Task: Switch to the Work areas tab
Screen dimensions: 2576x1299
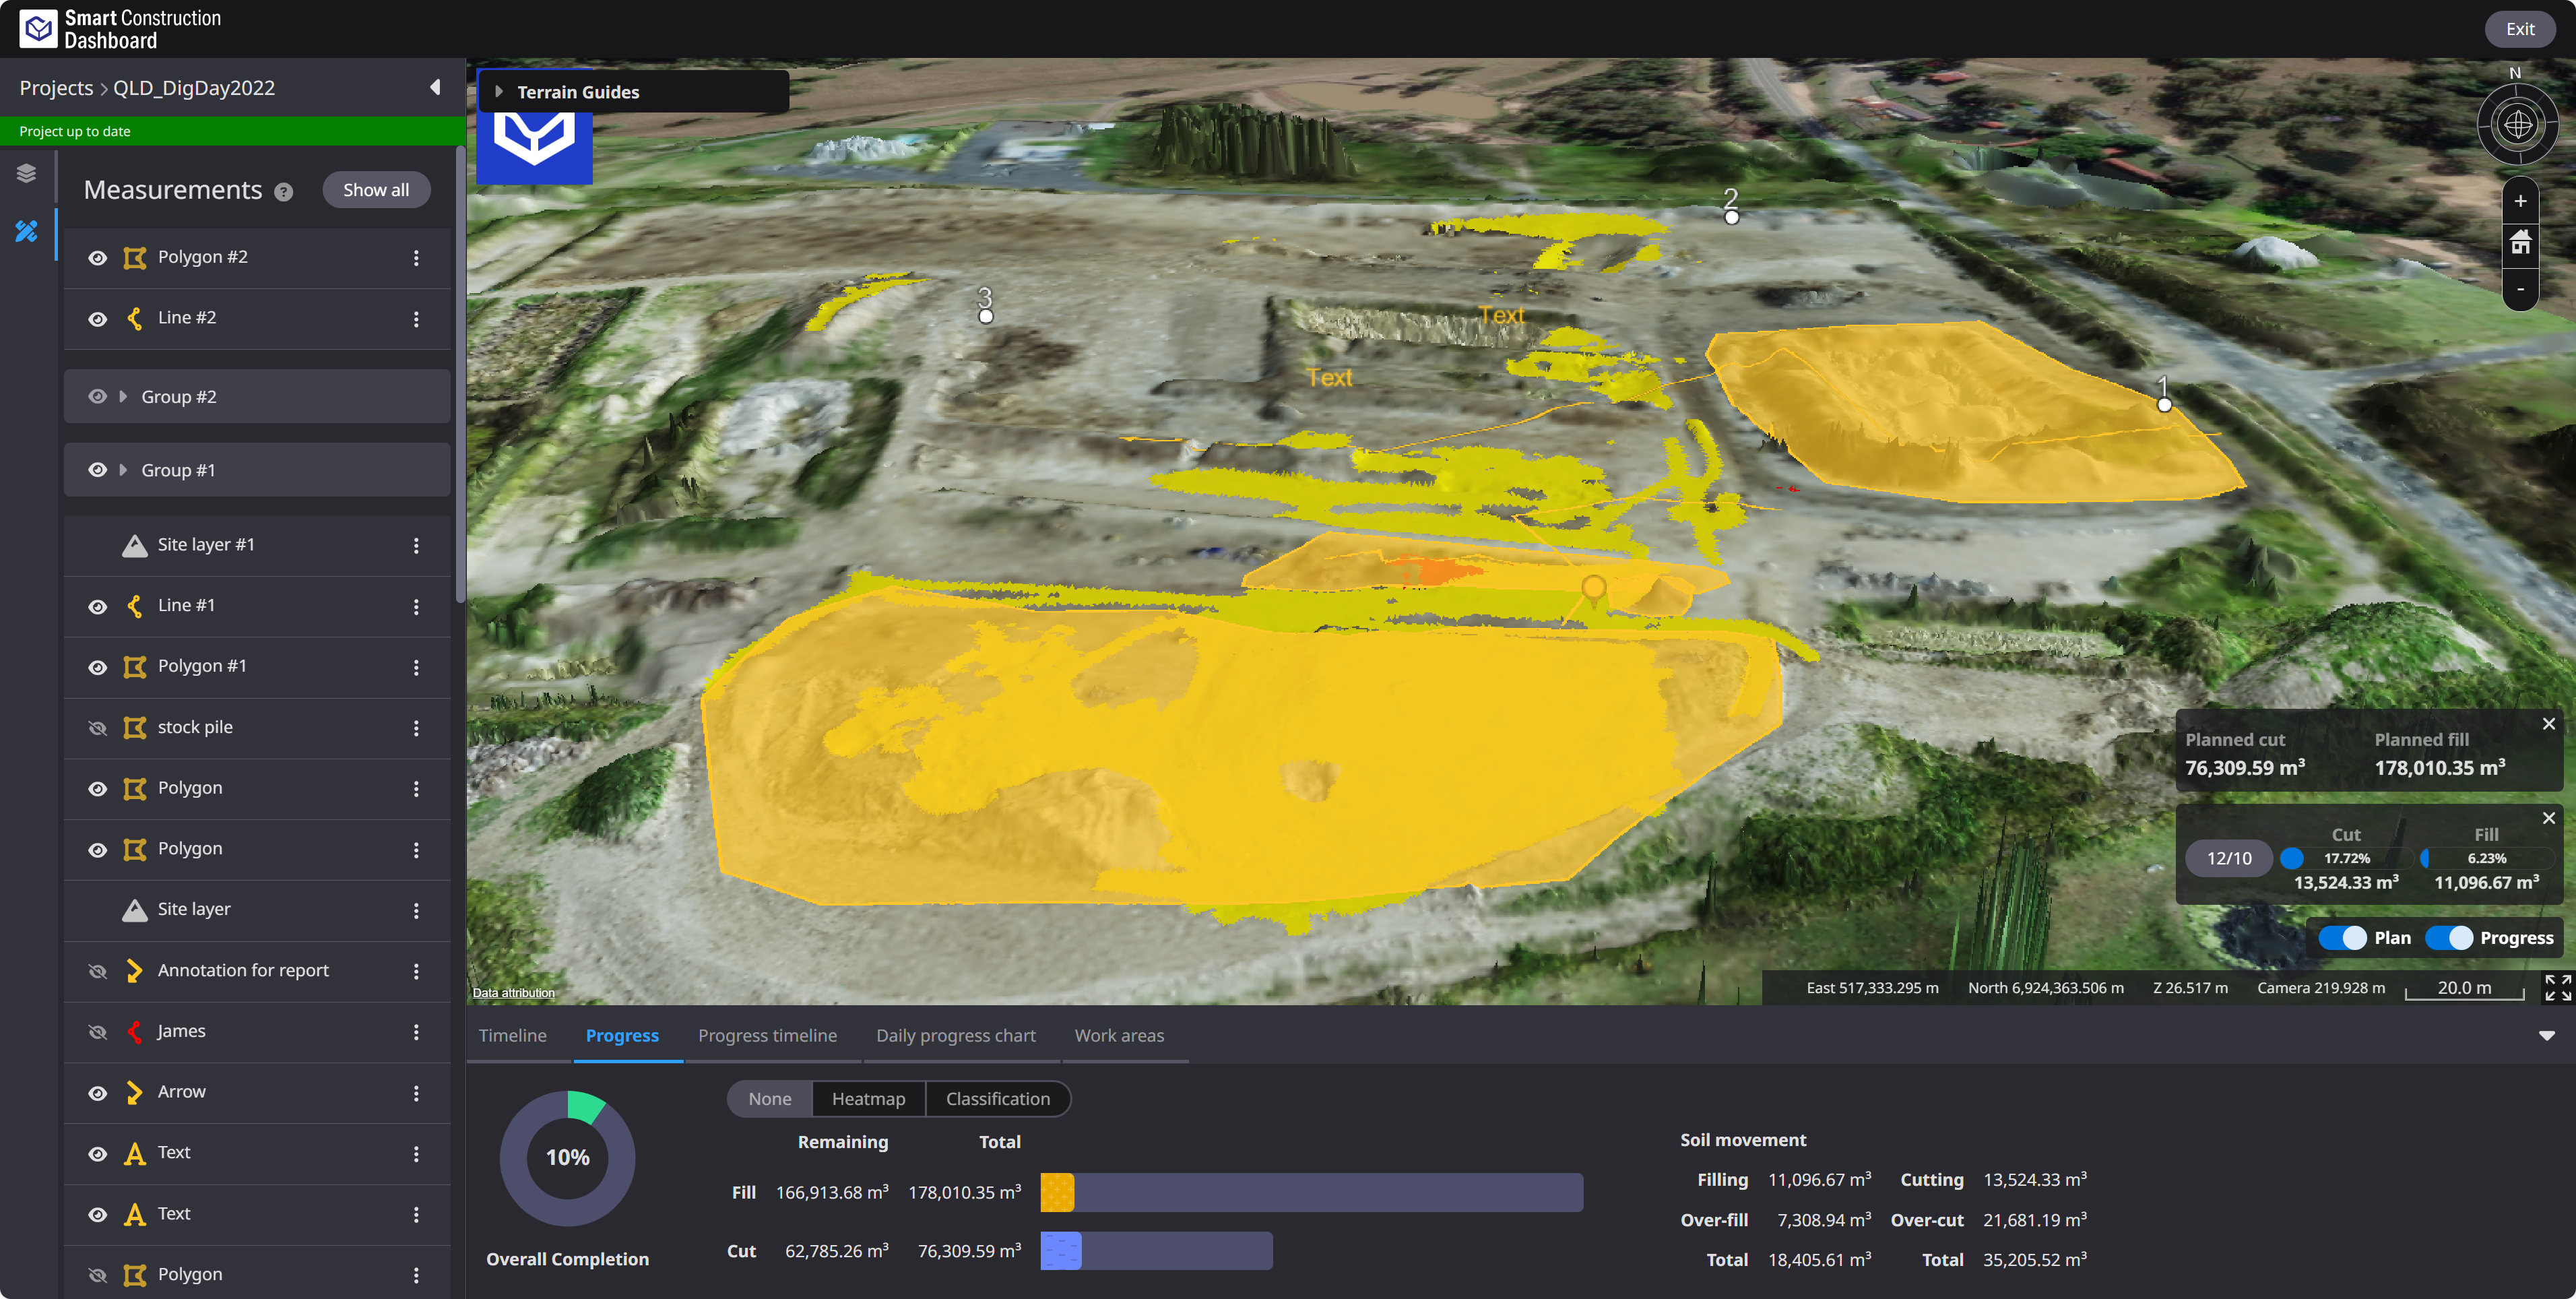Action: 1119,1035
